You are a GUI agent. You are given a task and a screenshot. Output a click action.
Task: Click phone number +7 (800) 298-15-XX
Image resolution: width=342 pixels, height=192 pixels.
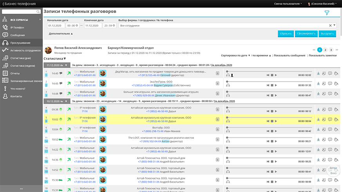coord(153,131)
